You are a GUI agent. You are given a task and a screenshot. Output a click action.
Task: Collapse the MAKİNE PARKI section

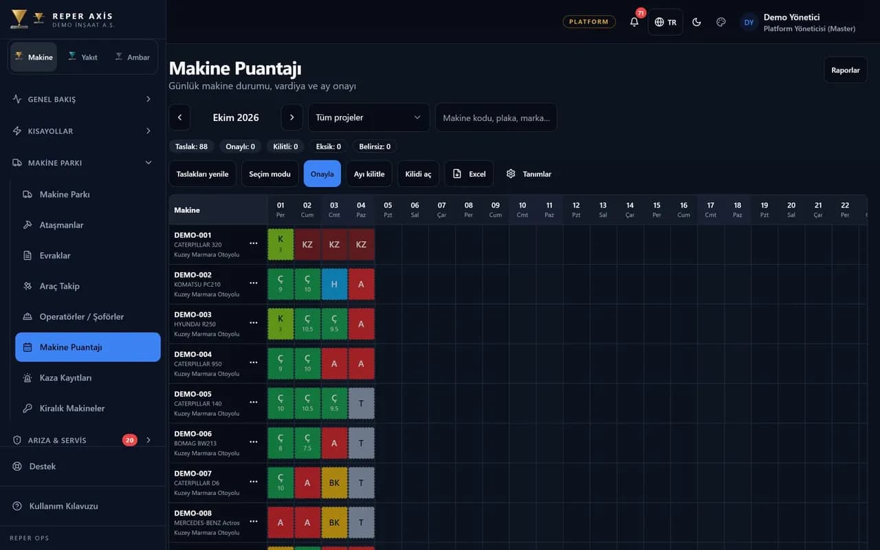coord(82,163)
